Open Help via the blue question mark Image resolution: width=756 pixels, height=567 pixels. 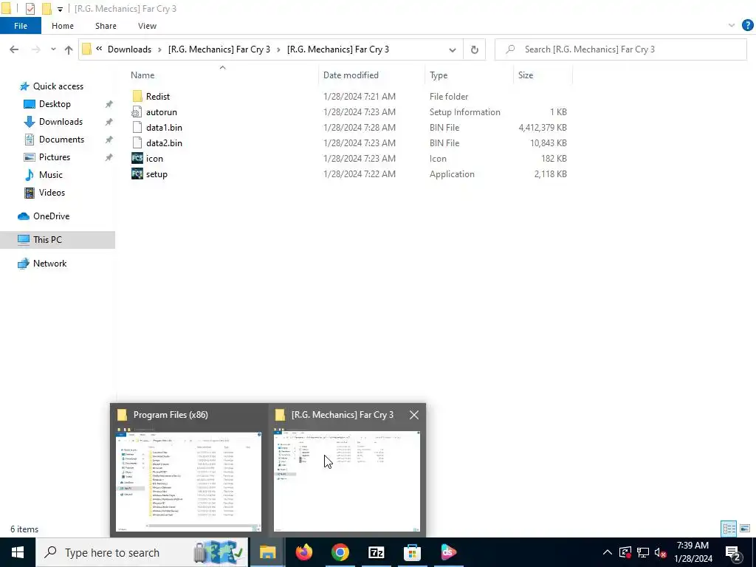(x=747, y=26)
